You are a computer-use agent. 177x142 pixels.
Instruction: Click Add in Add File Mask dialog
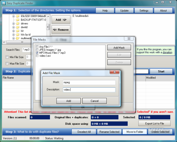[x=69, y=101]
